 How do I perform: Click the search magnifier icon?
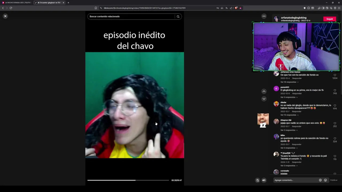point(178,17)
